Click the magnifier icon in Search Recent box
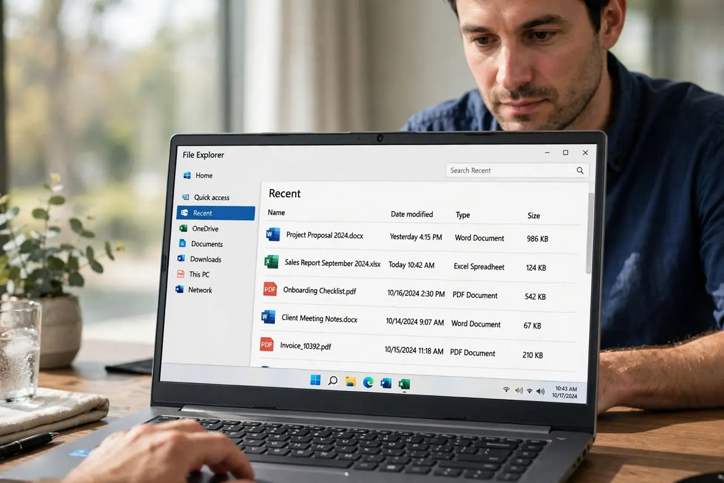This screenshot has height=483, width=724. [x=580, y=170]
